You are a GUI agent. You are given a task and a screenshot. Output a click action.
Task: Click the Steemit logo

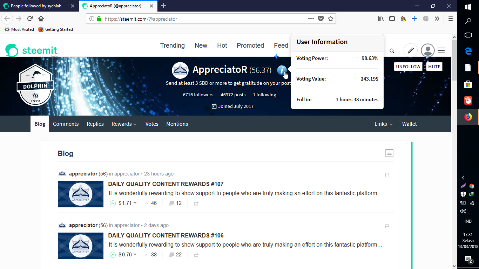click(31, 50)
